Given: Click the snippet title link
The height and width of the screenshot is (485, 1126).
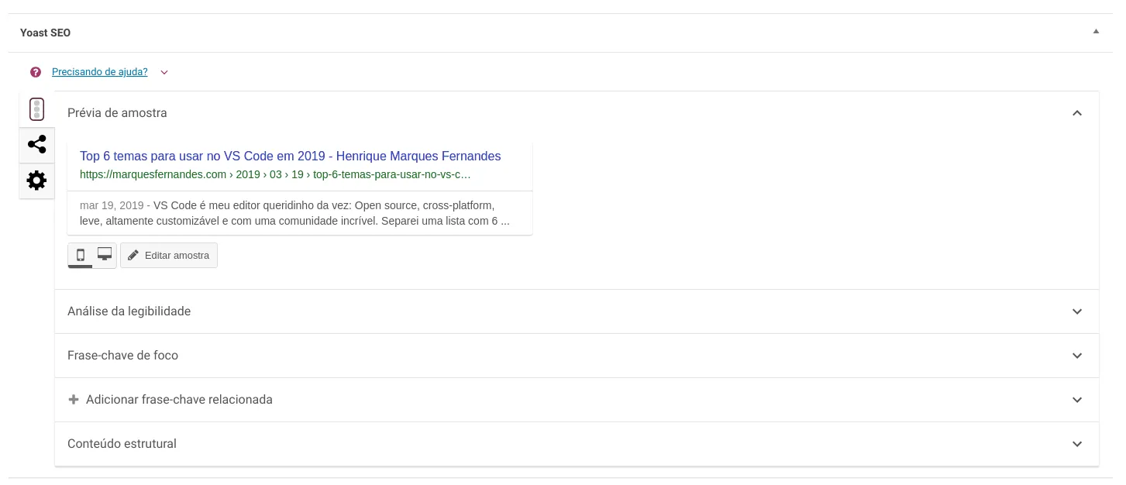Looking at the screenshot, I should [x=291, y=156].
